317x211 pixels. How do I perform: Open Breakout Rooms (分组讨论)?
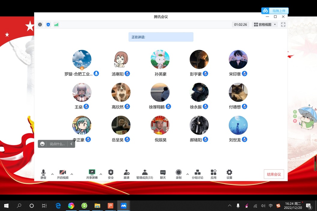pyautogui.click(x=198, y=174)
